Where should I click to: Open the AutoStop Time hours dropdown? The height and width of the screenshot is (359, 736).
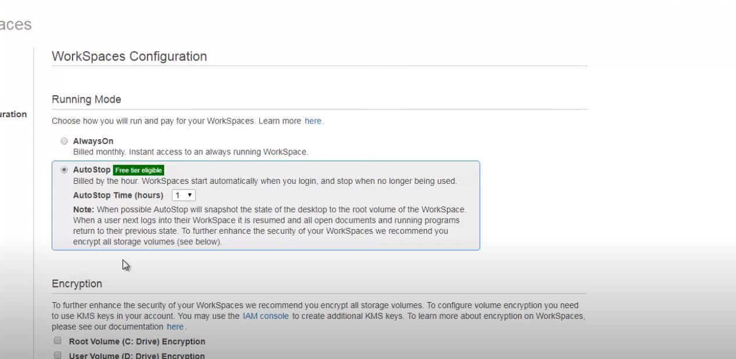point(184,195)
